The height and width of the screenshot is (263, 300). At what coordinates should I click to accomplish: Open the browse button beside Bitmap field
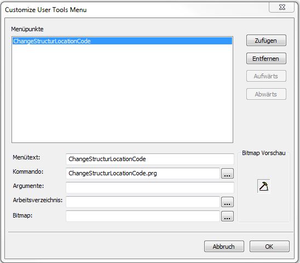click(x=227, y=216)
